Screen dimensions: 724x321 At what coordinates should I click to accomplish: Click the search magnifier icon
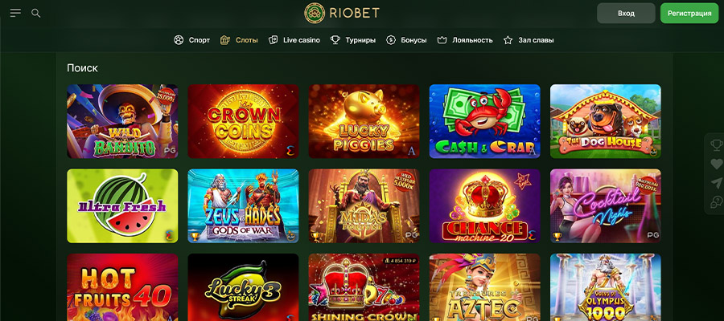(35, 13)
